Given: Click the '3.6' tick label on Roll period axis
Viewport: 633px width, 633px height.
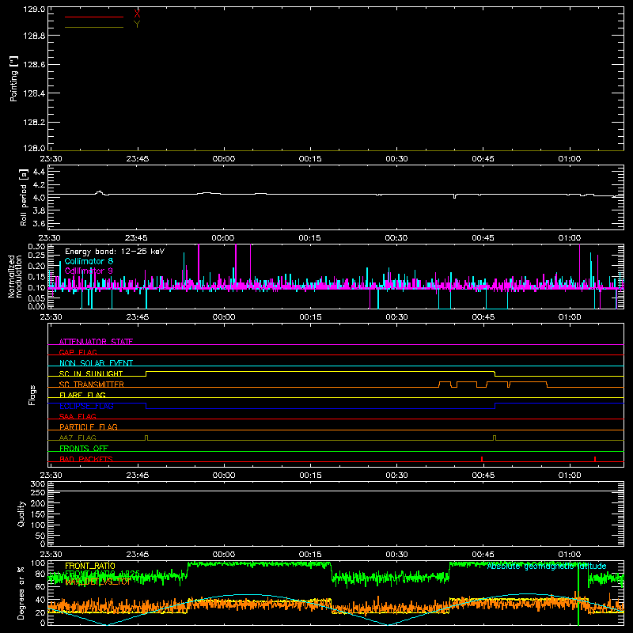Looking at the screenshot, I should click(39, 223).
